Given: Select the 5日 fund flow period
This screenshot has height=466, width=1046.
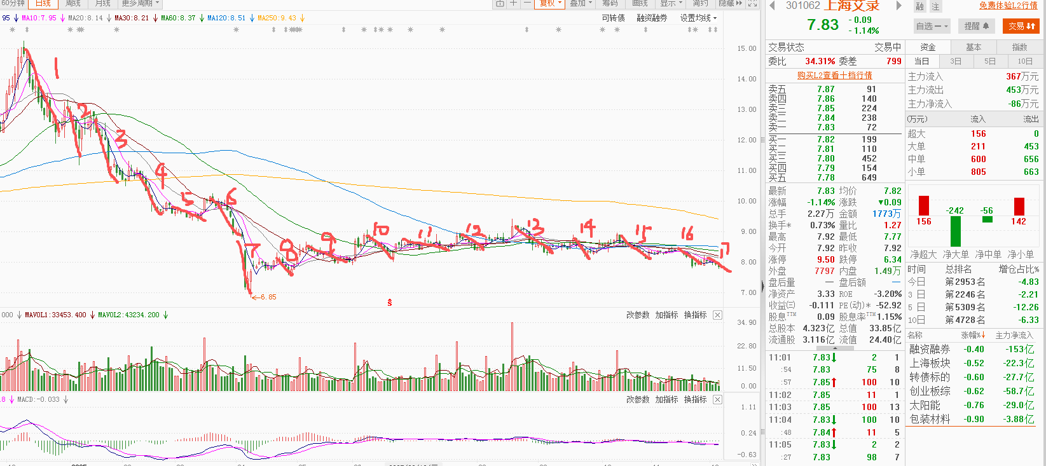Looking at the screenshot, I should (x=990, y=61).
